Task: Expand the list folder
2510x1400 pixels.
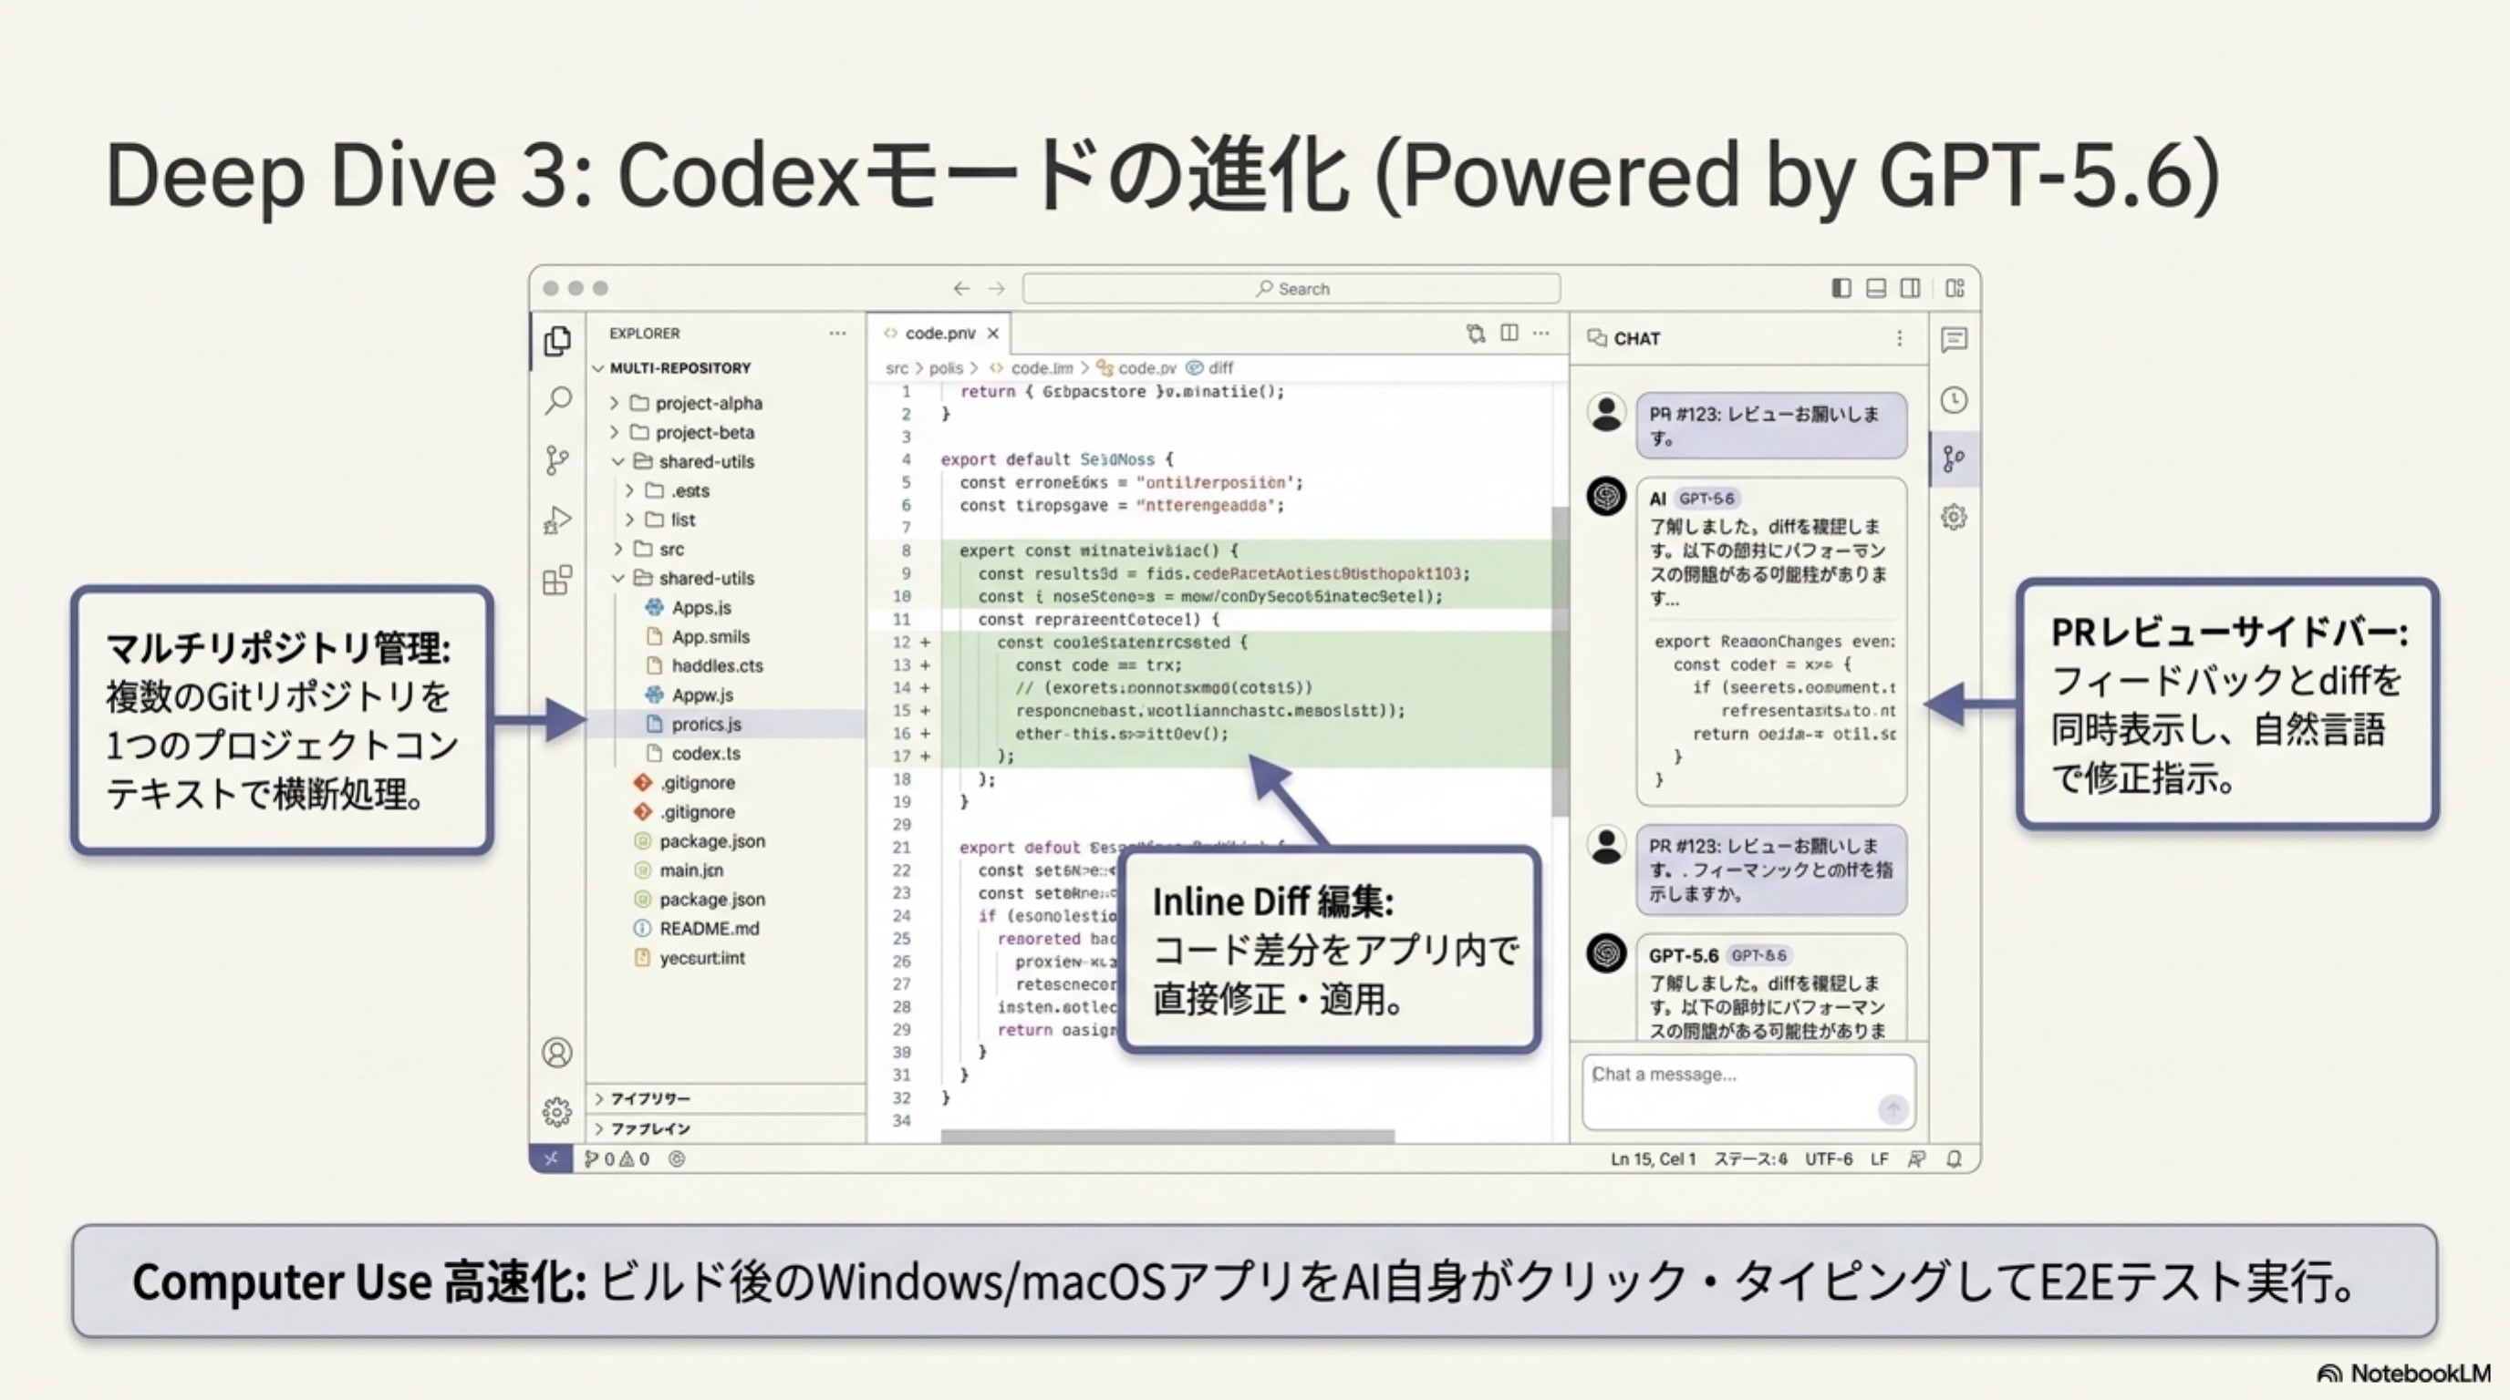Action: [x=661, y=520]
